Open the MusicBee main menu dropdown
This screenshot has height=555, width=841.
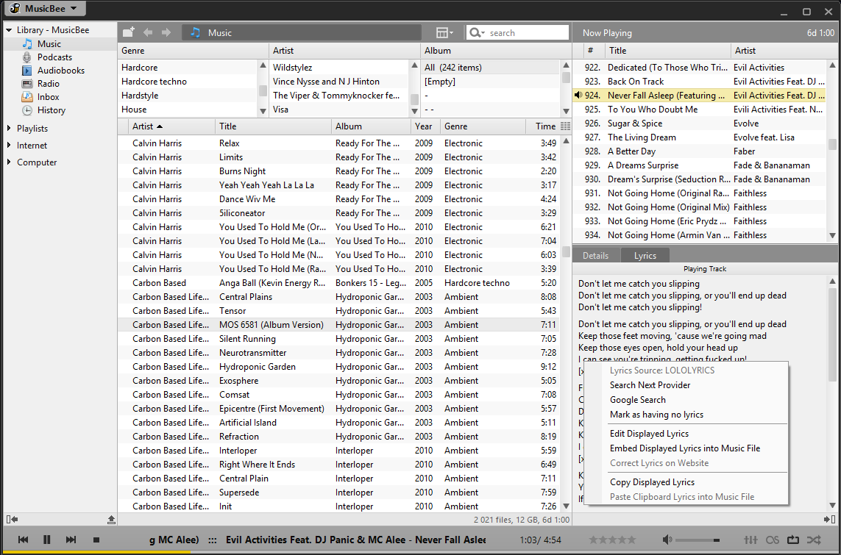(45, 9)
